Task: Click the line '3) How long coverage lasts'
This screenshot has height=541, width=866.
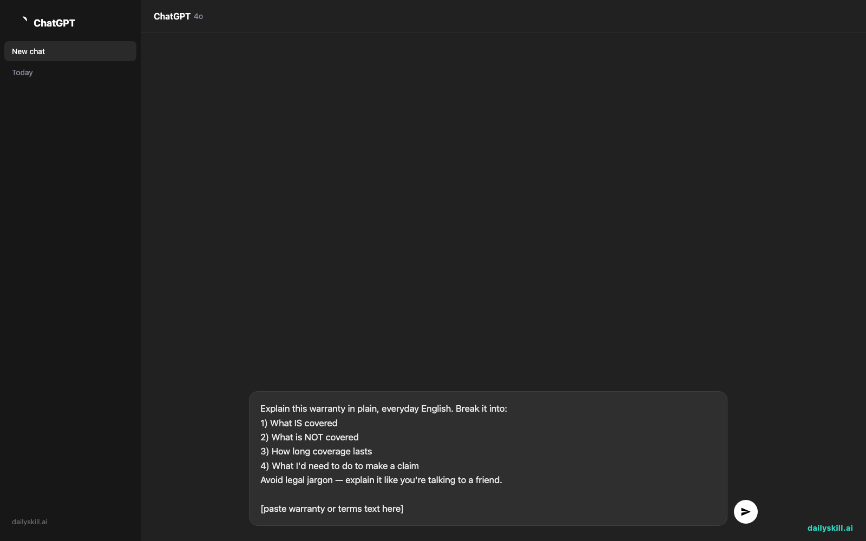Action: [316, 451]
